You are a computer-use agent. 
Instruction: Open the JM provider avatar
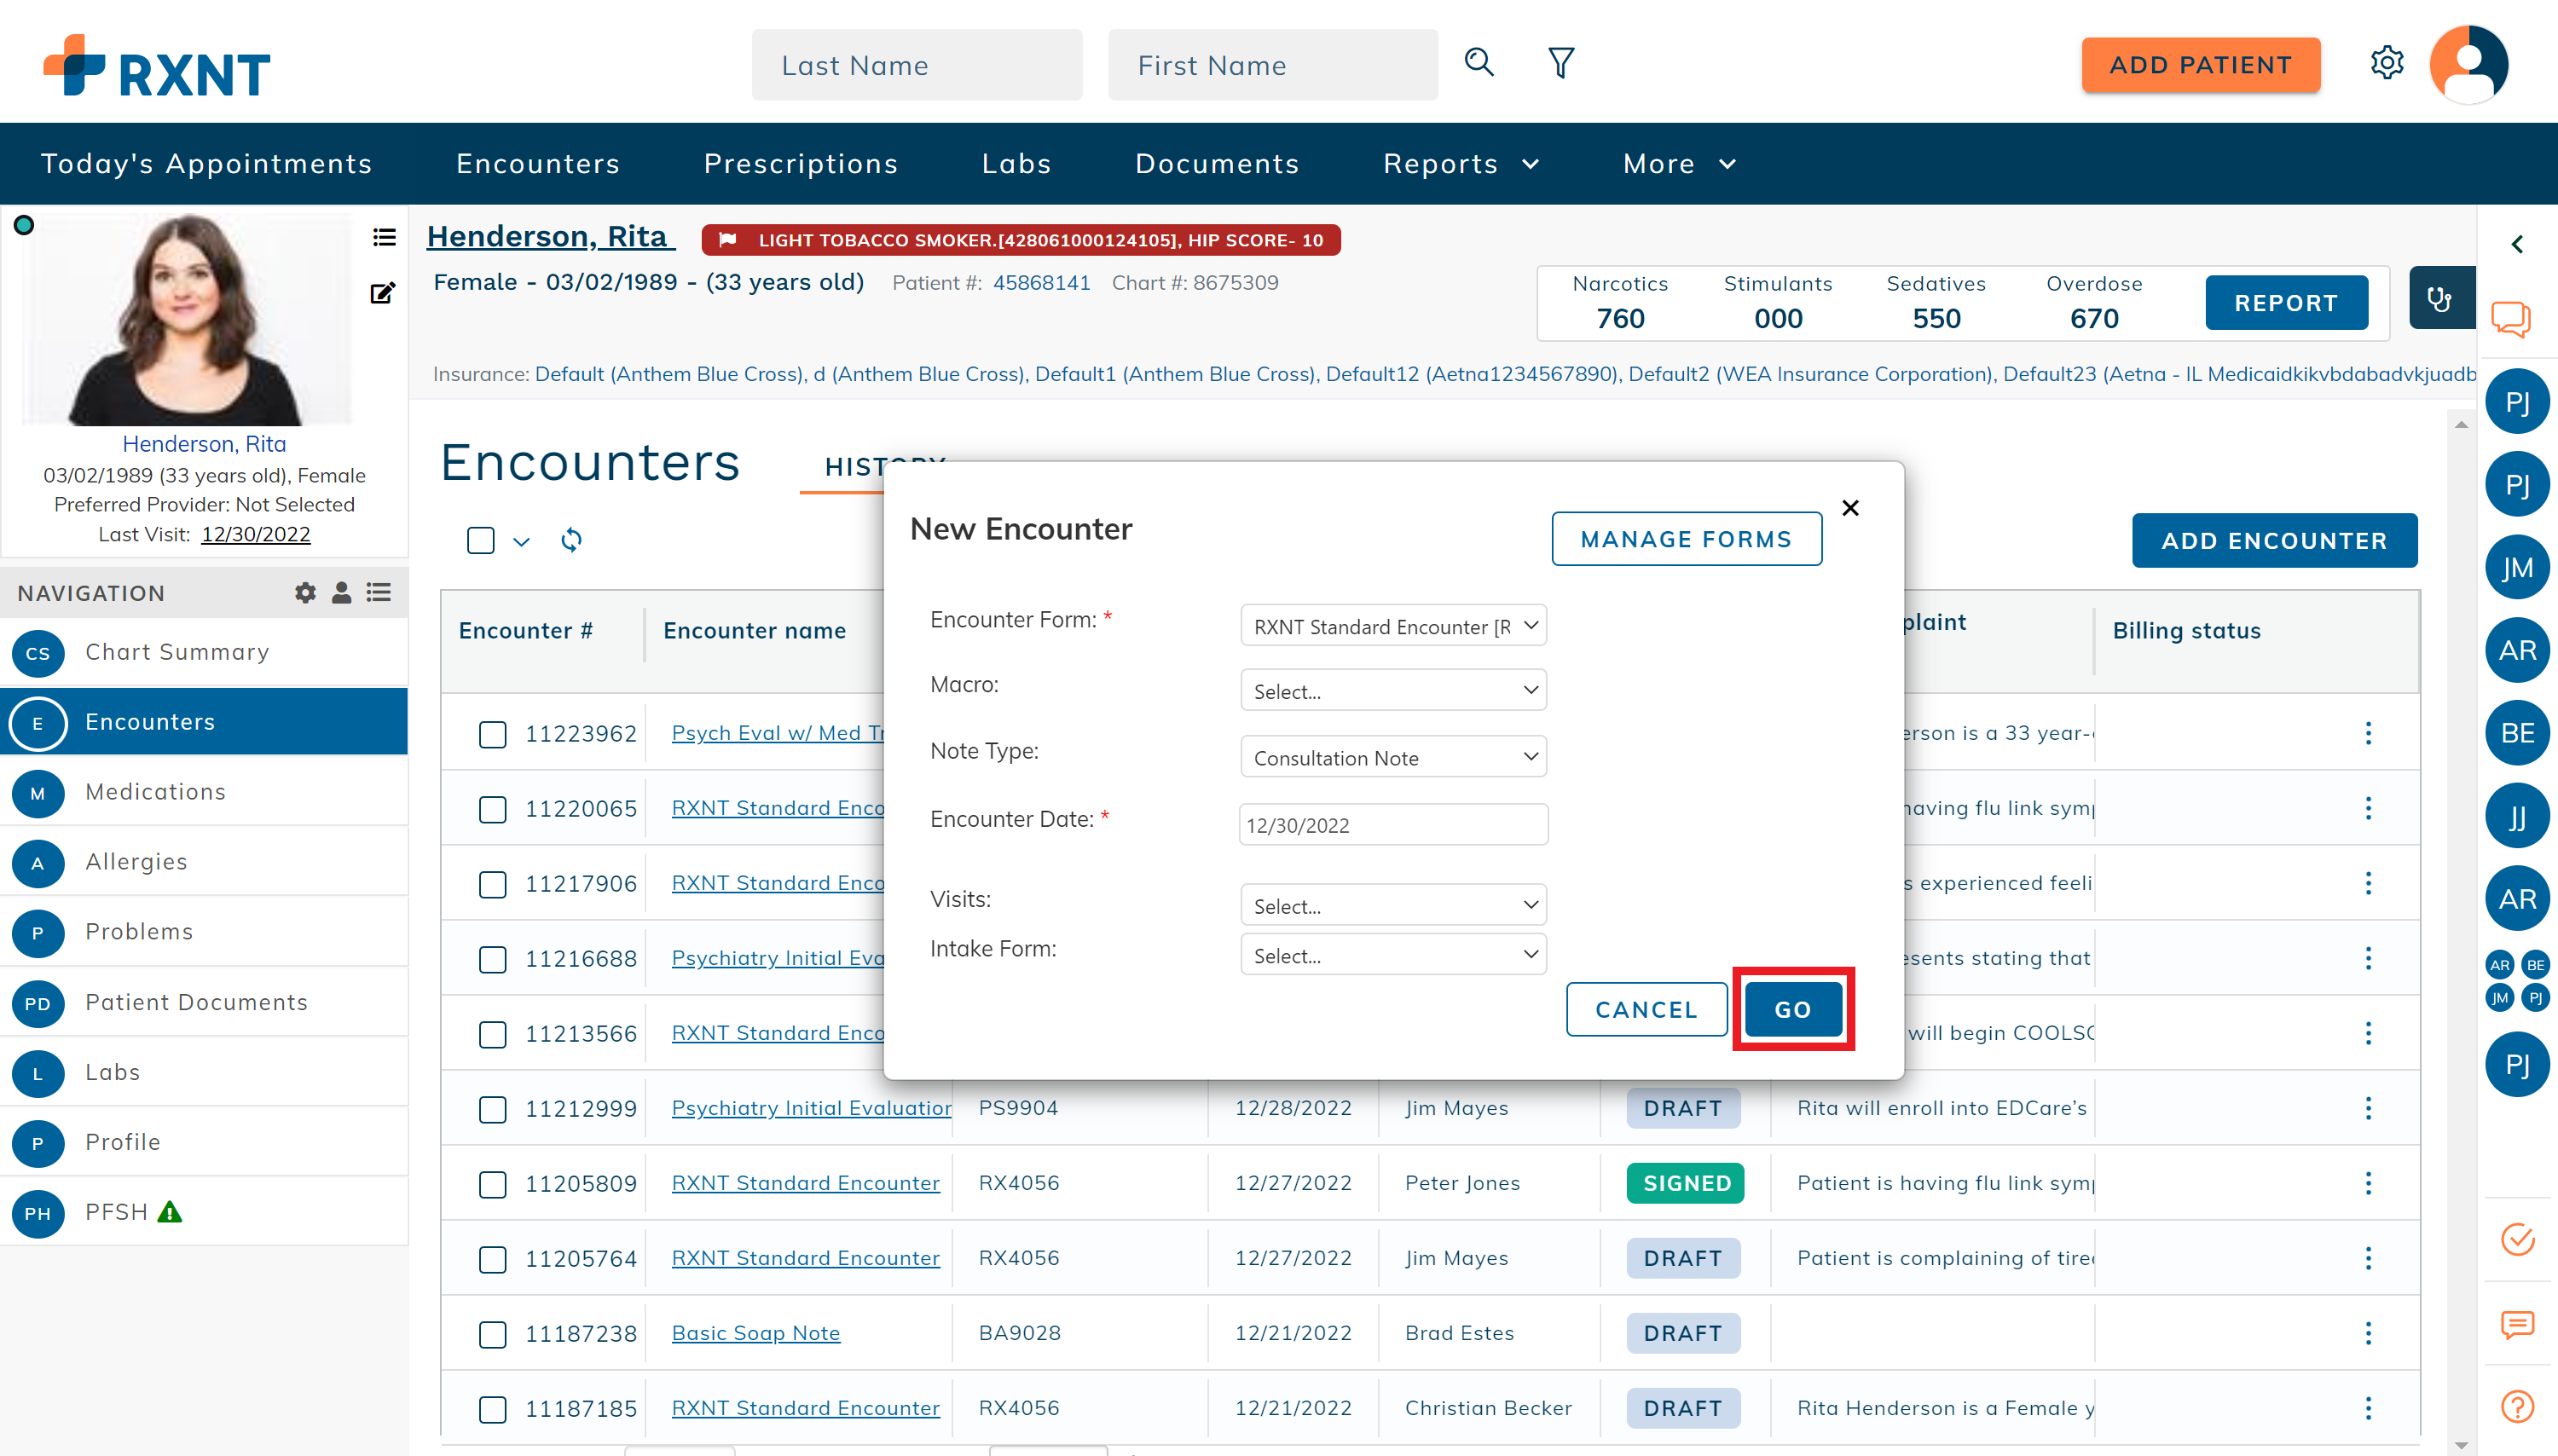pos(2517,567)
